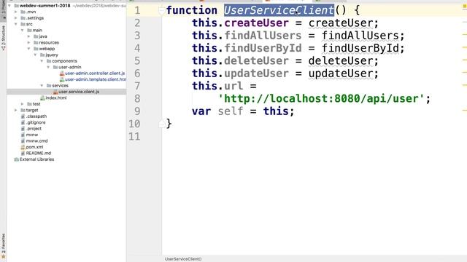Click the 'http://localhost:8080/api/user' string
The height and width of the screenshot is (262, 467).
(321, 99)
